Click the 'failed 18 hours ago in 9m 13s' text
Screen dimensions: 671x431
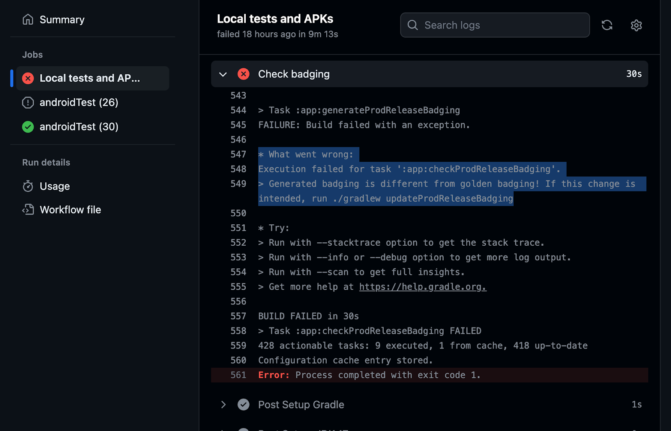click(277, 34)
